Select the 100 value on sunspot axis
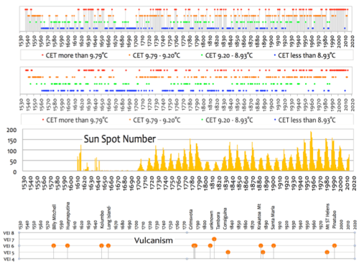 click(12, 151)
